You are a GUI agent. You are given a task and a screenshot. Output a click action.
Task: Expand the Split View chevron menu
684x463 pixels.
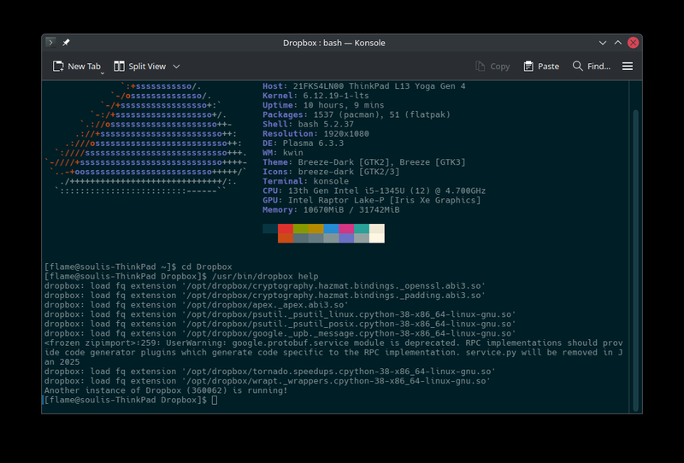(177, 67)
